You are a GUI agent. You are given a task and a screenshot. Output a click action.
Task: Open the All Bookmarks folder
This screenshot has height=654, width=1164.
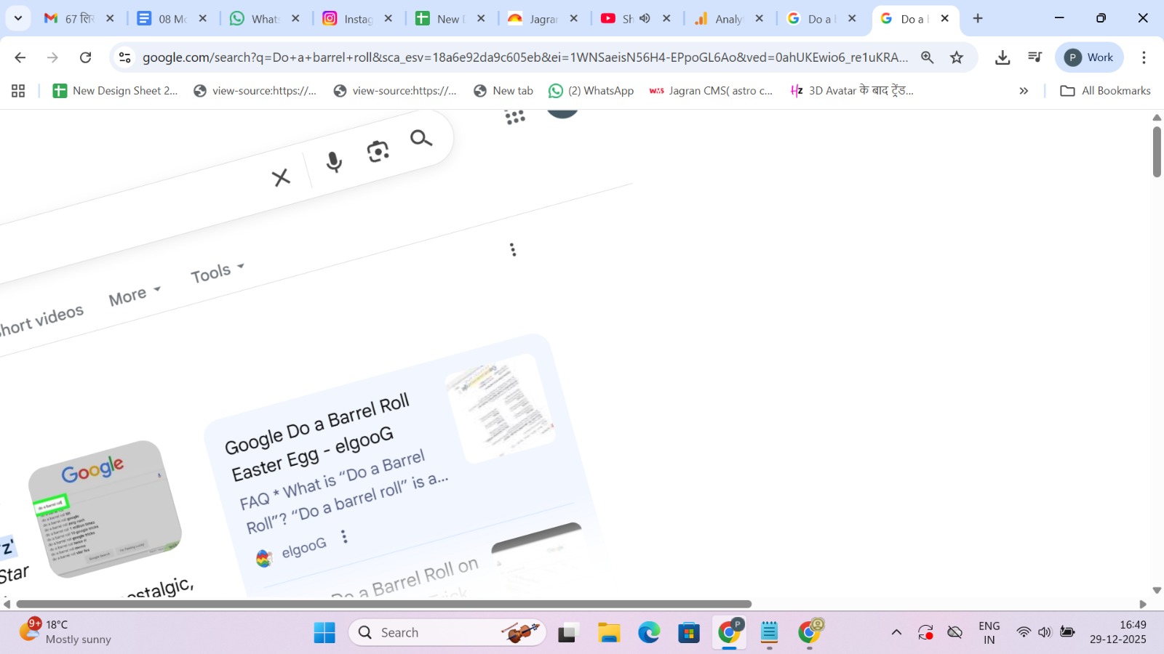coord(1106,91)
